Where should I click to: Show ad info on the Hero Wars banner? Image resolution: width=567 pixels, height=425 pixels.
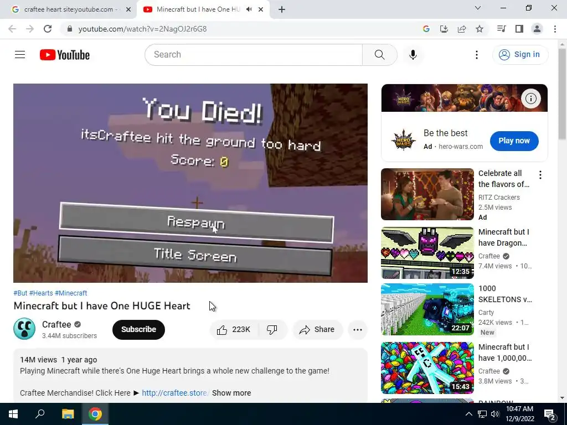[530, 99]
